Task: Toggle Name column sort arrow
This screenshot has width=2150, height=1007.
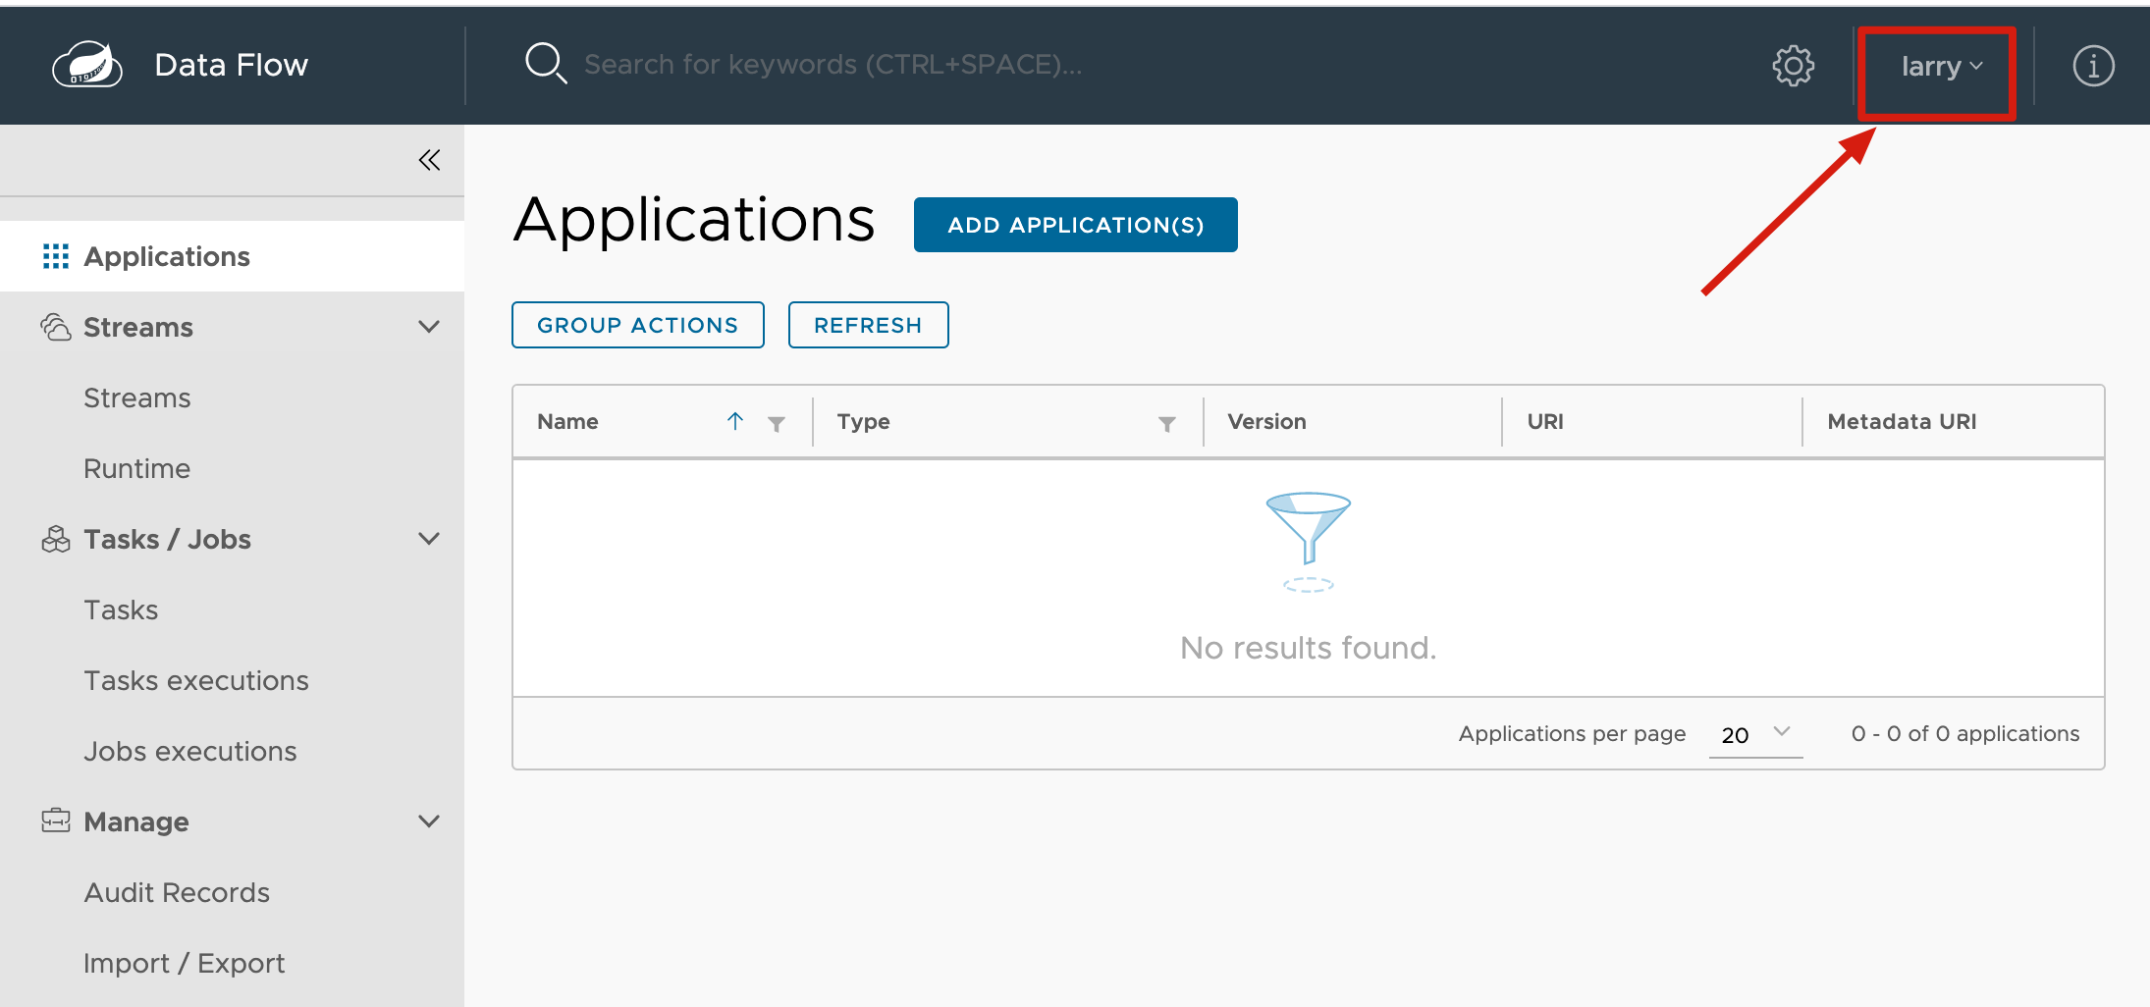Action: [x=735, y=421]
